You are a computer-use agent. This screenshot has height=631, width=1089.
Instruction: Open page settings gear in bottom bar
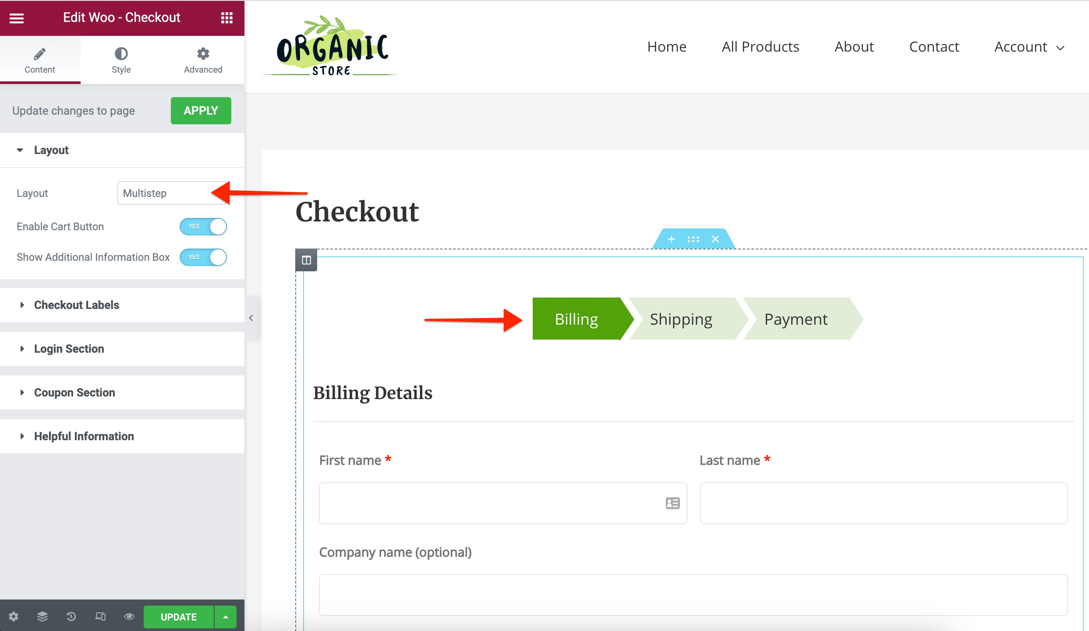(14, 617)
